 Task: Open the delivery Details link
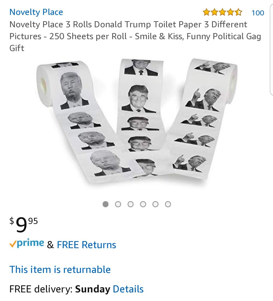[x=128, y=289]
